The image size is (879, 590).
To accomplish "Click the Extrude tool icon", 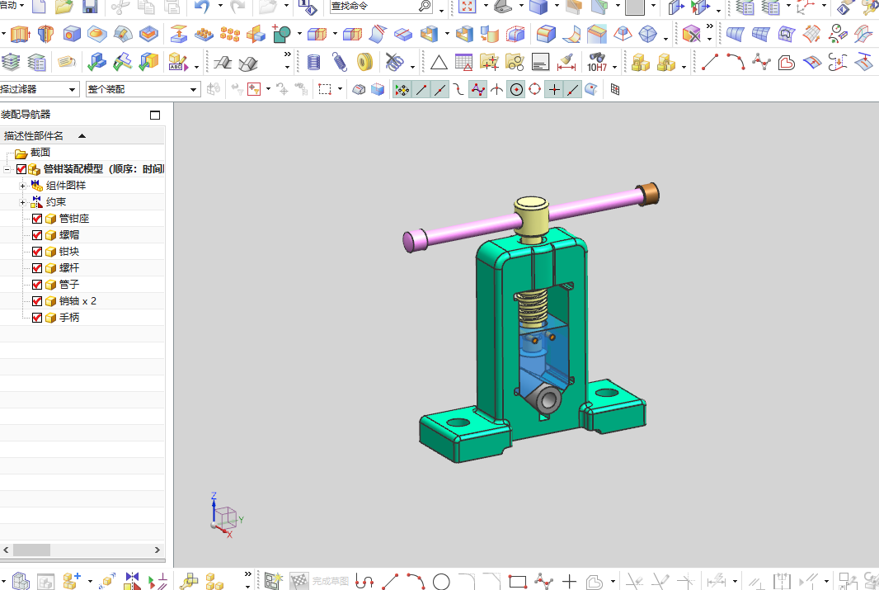I will coord(20,34).
